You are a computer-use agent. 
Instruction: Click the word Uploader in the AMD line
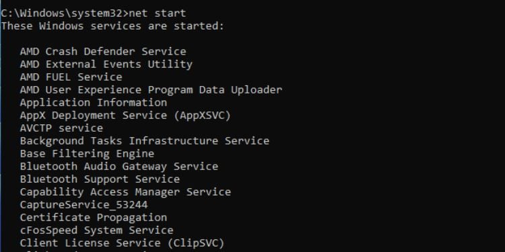(257, 90)
